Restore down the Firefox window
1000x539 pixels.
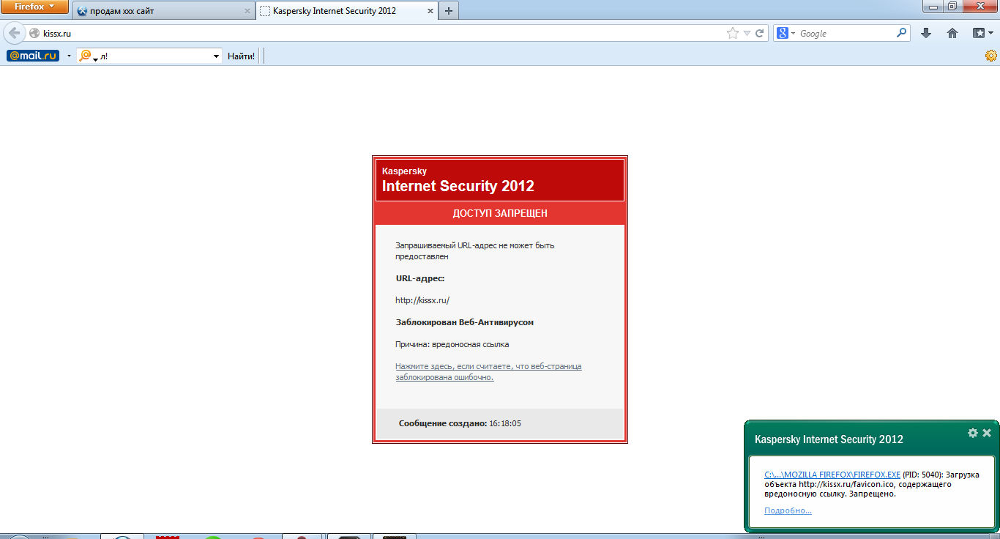point(952,6)
